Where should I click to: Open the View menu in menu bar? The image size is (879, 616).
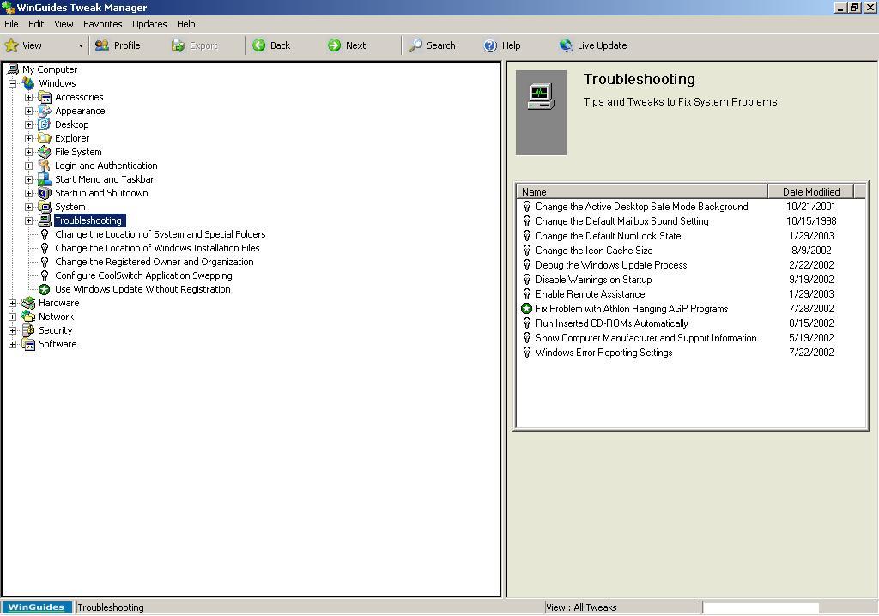(x=64, y=24)
